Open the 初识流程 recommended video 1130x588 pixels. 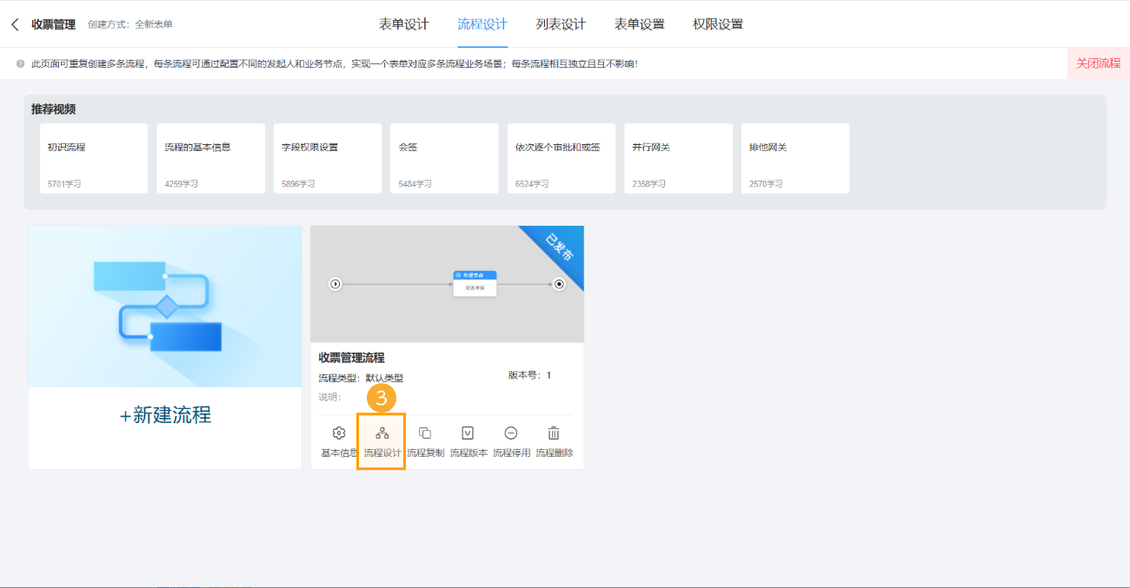[x=93, y=158]
